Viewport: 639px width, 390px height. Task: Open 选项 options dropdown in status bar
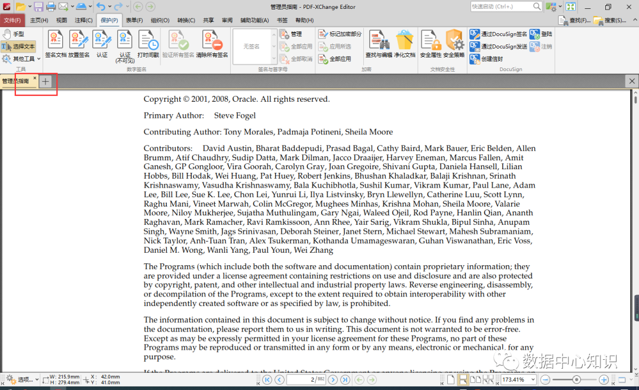(x=22, y=379)
